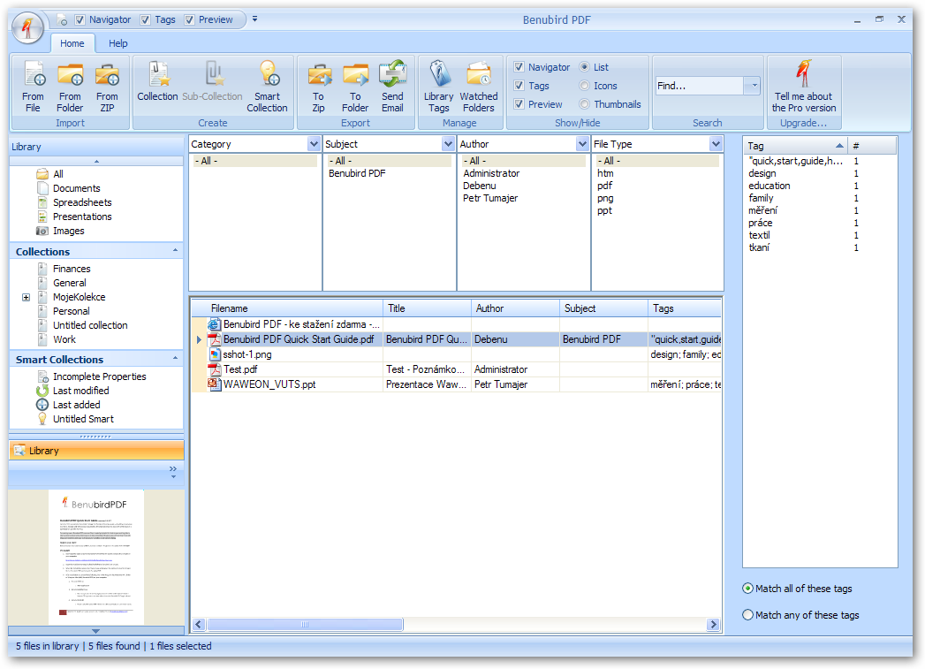Filter by subject Benubird PDF
The image size is (925, 669).
pos(357,173)
